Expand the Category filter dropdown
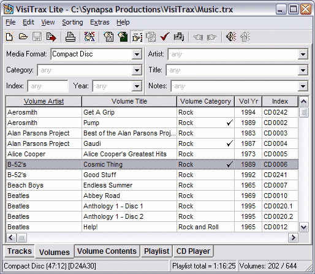315x274 pixels. 137,70
